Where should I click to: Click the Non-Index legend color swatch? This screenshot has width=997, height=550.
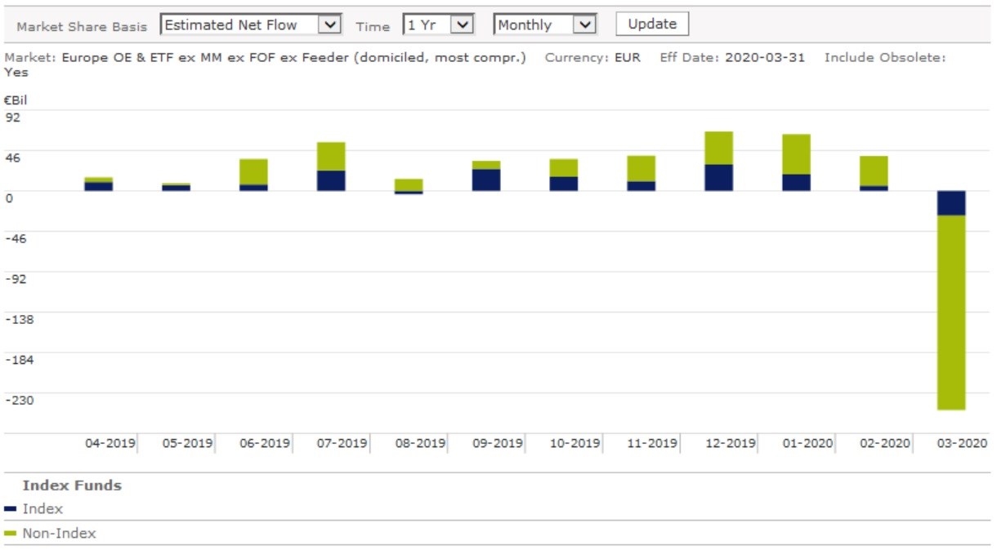[x=11, y=534]
